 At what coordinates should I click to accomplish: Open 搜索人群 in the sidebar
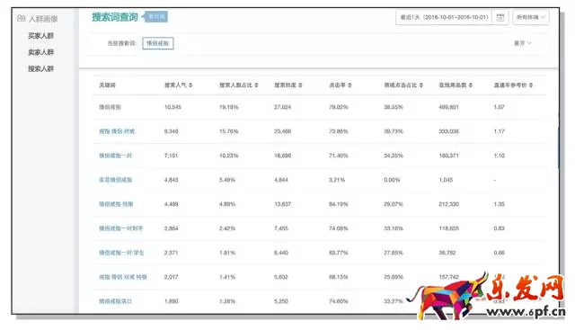(40, 68)
